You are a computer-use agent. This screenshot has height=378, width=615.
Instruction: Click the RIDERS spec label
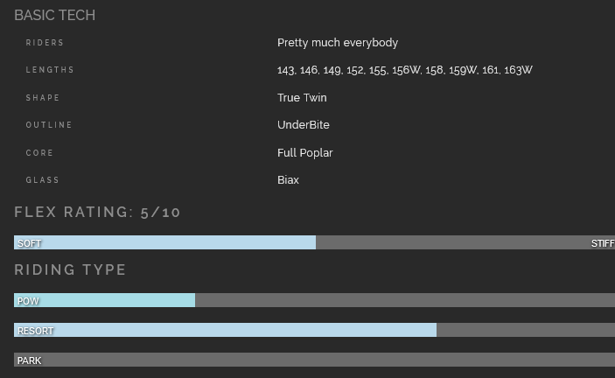pos(45,43)
